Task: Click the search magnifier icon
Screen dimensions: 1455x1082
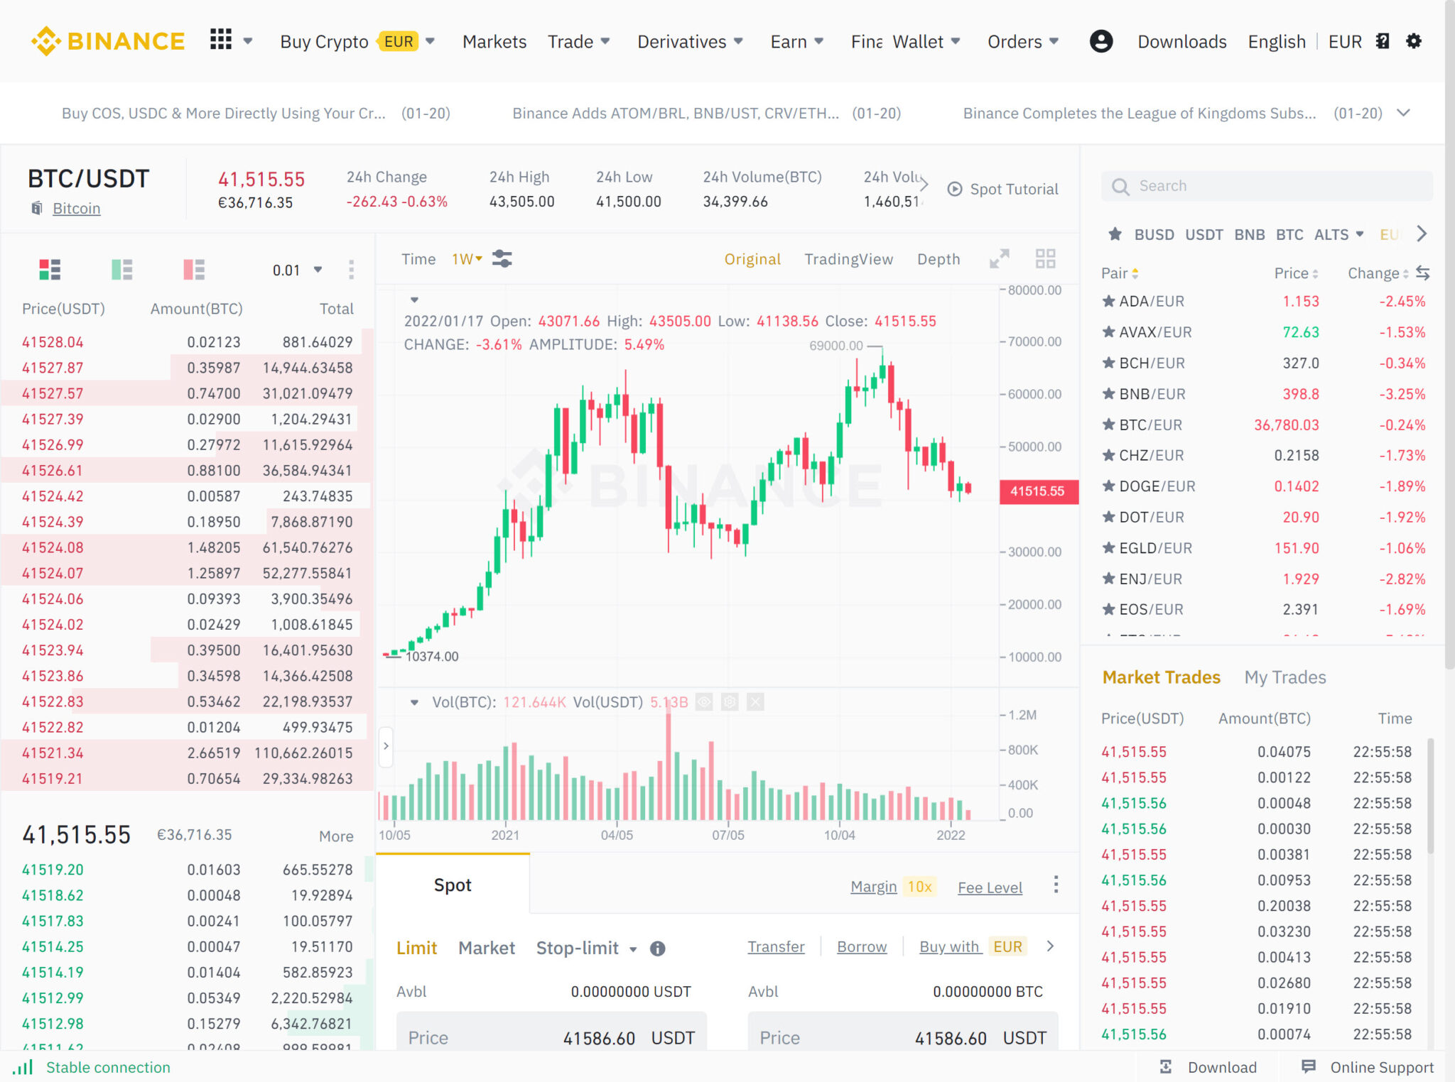Action: point(1120,187)
